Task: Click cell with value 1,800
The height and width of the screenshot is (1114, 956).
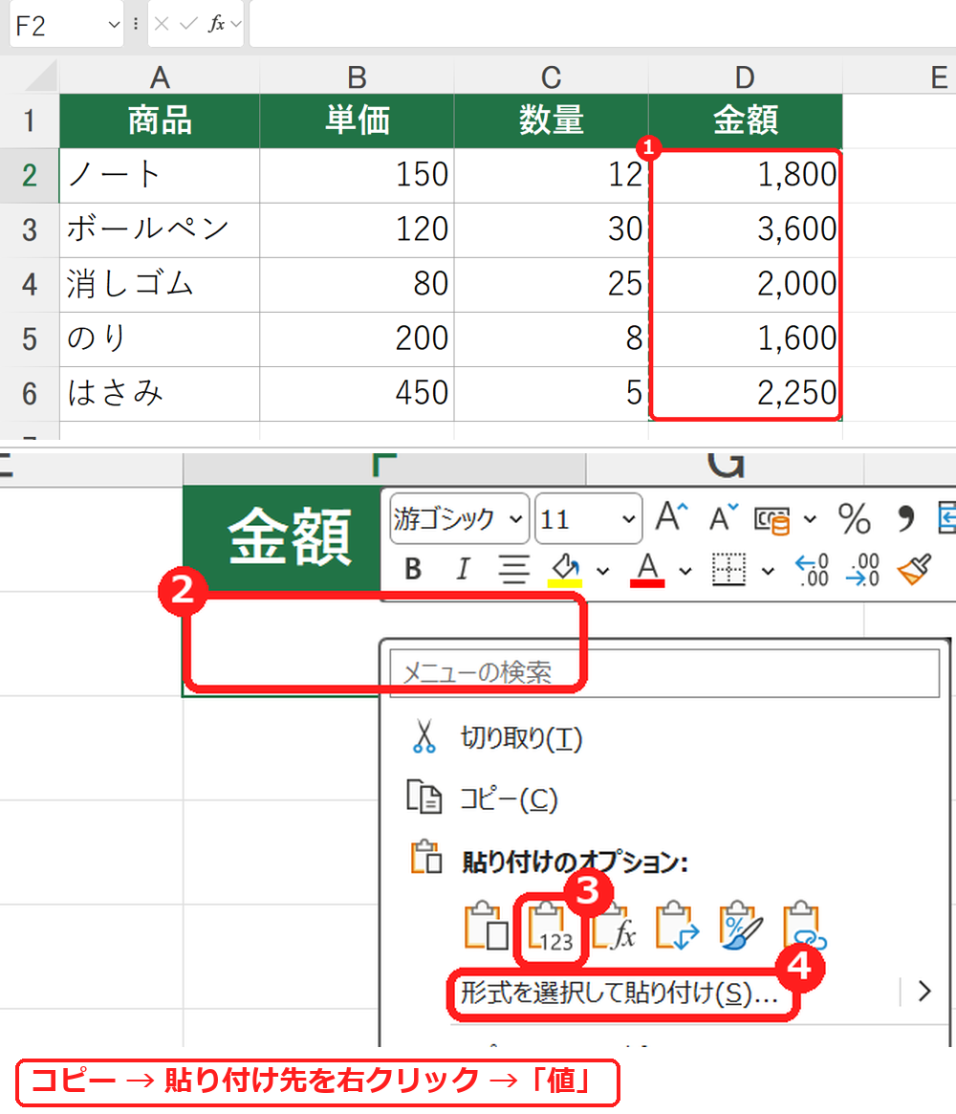Action: pyautogui.click(x=745, y=176)
